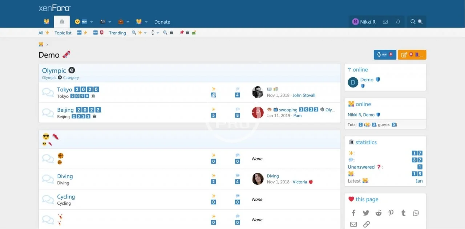Expand the camera menu dropdown arrow
This screenshot has width=465, height=229.
tap(110, 22)
